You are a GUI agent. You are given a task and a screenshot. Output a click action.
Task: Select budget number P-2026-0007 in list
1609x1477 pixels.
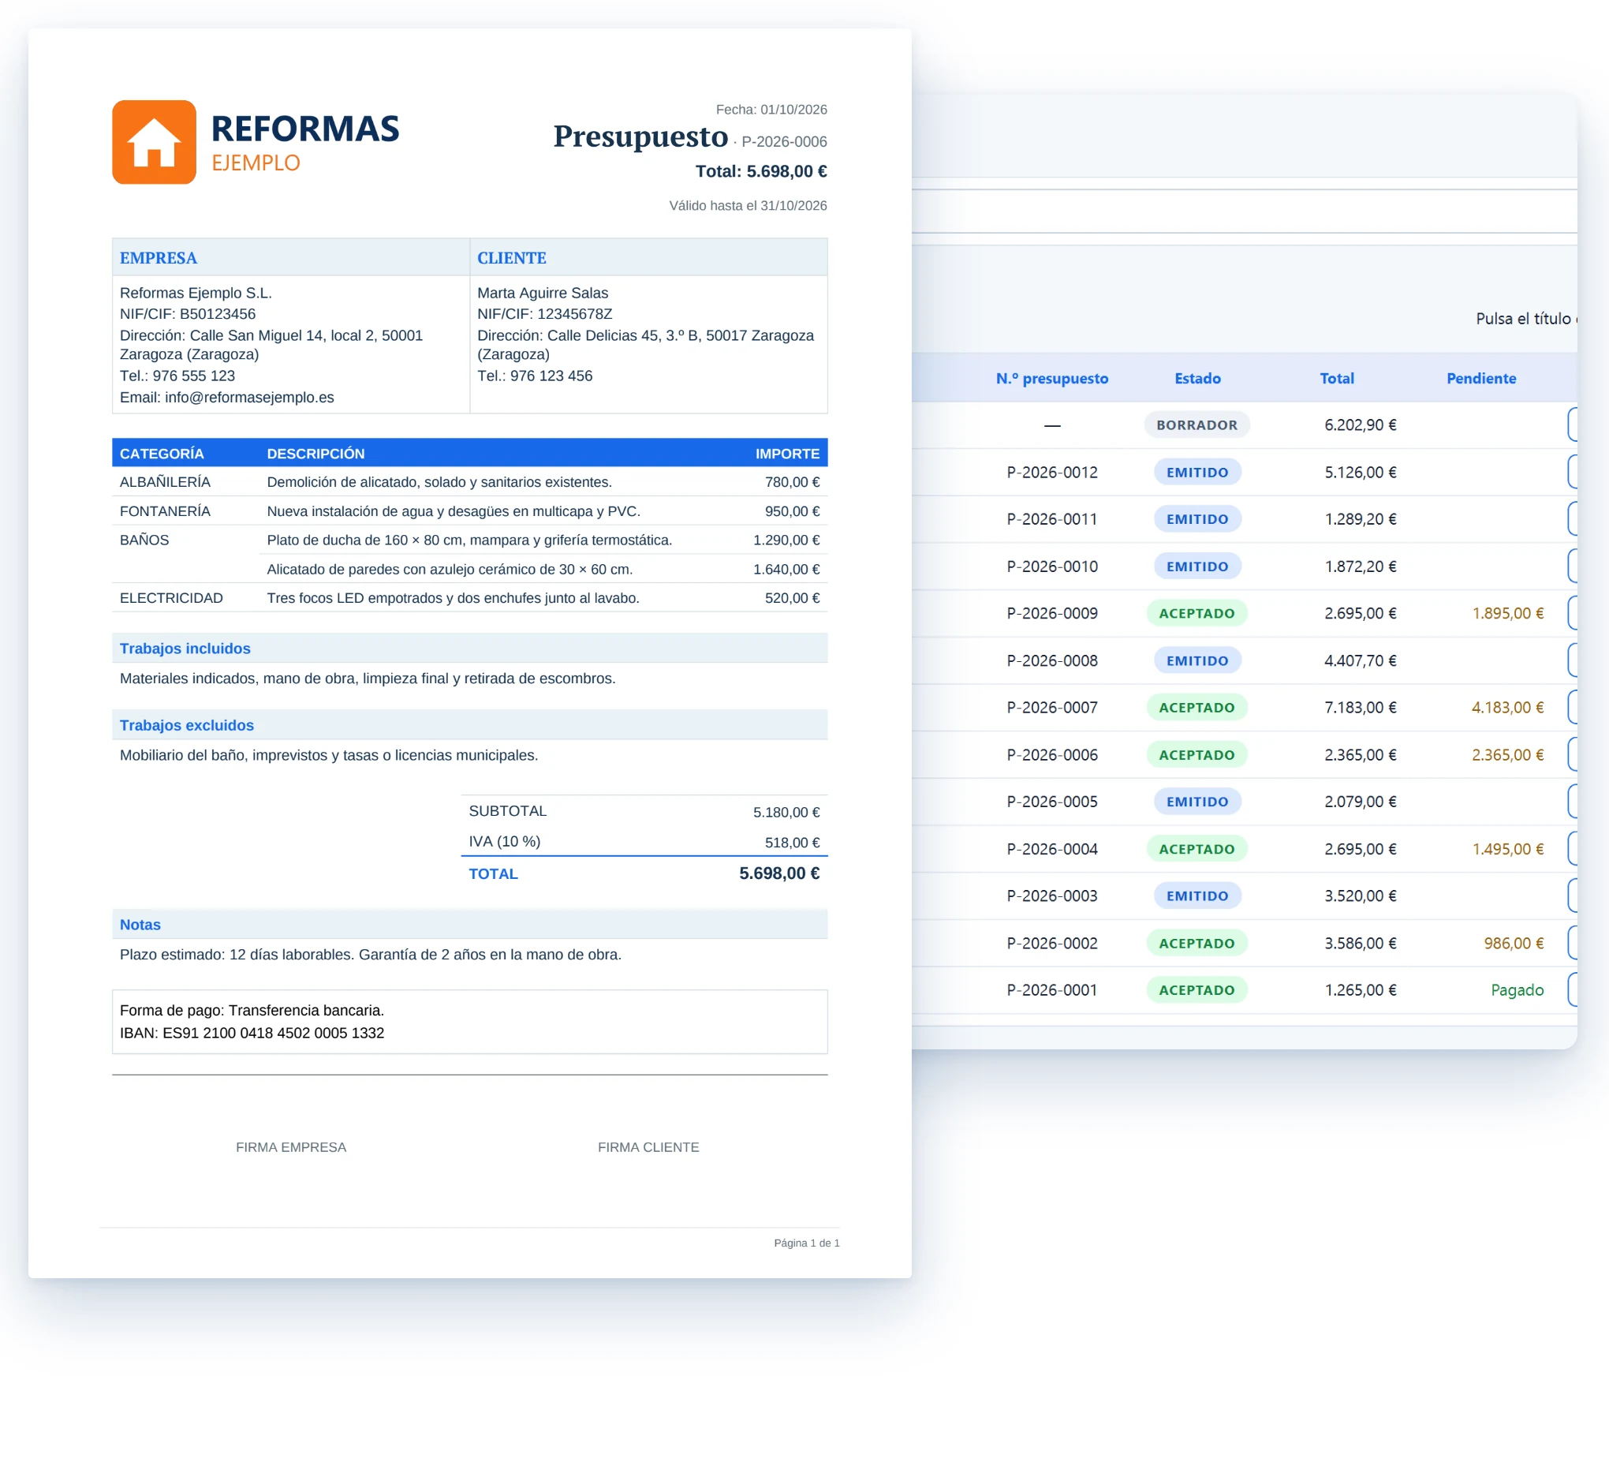(x=1051, y=707)
